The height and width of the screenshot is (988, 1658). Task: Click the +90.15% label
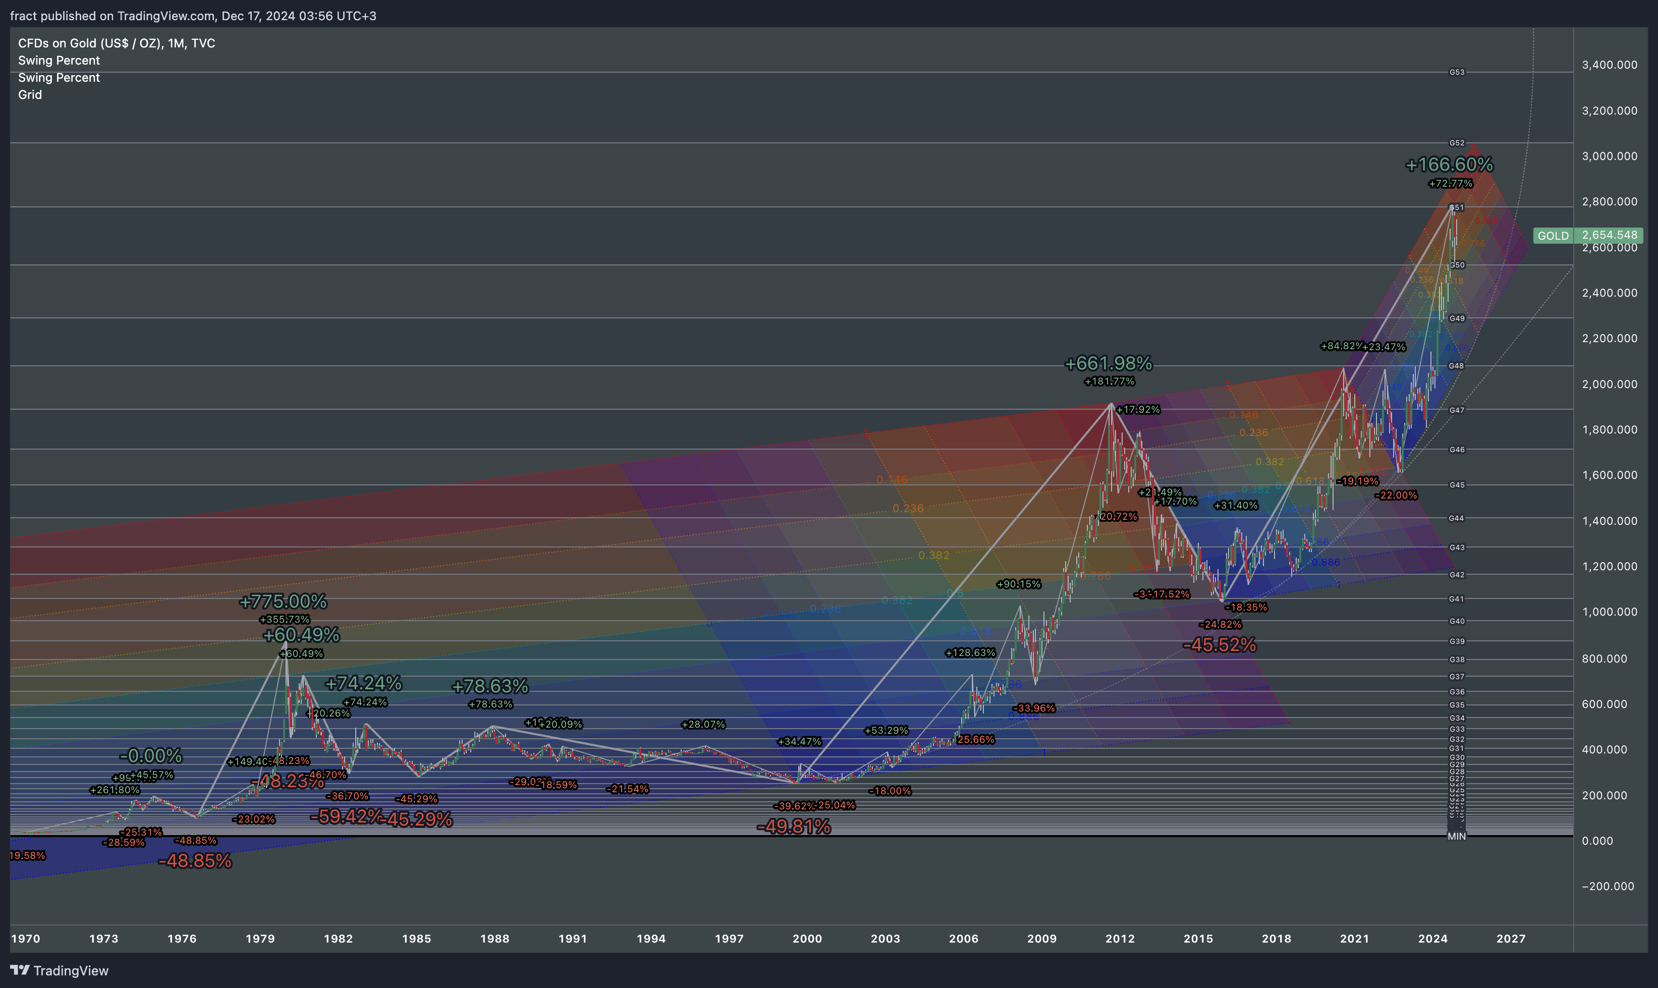pos(1018,584)
